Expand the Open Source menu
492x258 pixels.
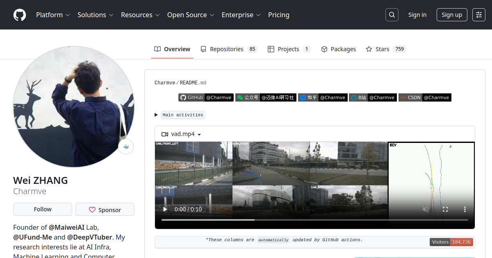coord(191,15)
